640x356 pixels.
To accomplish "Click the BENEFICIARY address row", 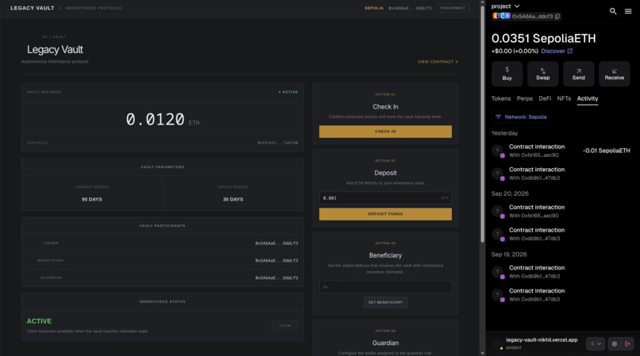I will 163,260.
